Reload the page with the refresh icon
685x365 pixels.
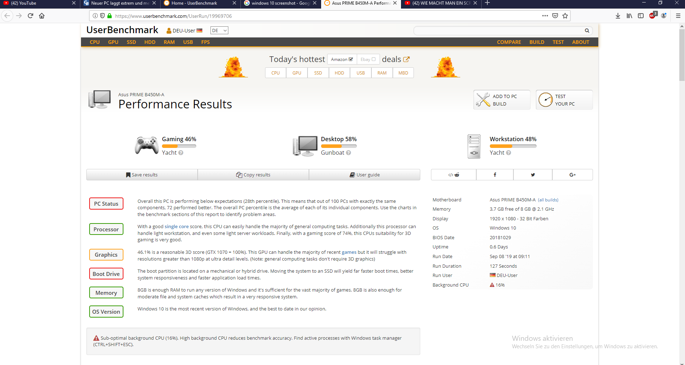point(30,16)
